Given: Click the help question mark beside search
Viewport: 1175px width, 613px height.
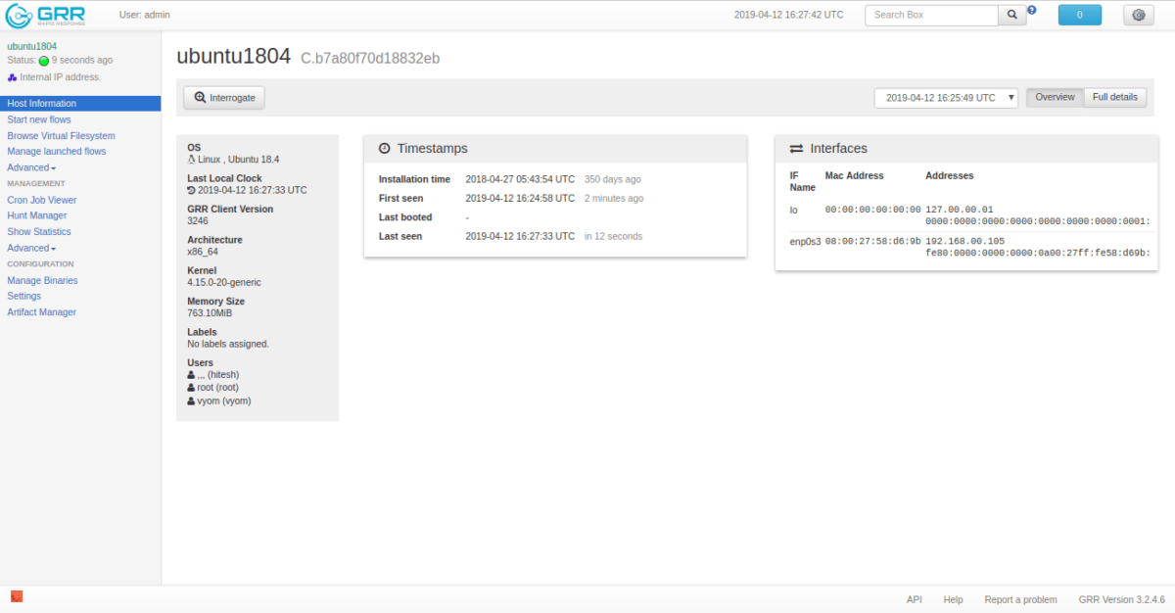Looking at the screenshot, I should (1031, 9).
